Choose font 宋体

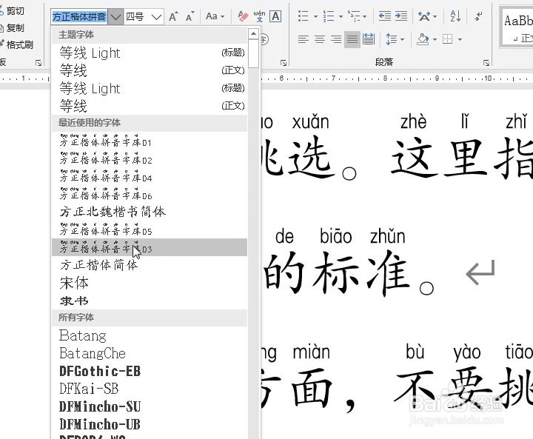[150, 283]
